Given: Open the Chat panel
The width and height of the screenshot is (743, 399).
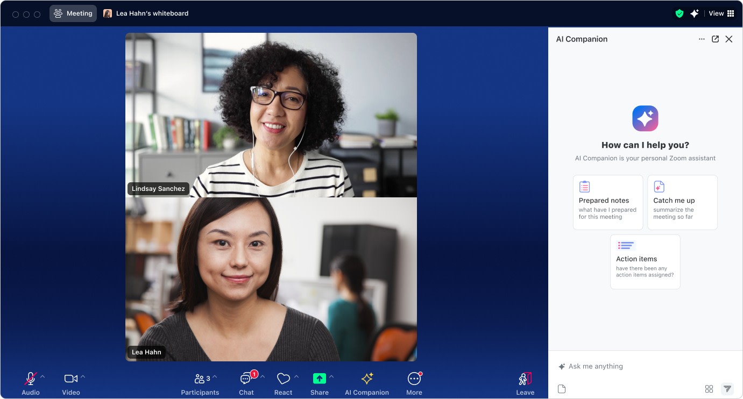Looking at the screenshot, I should click(246, 383).
